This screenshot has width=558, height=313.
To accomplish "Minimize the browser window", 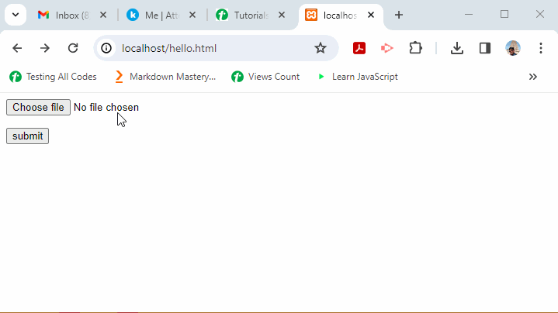I will pos(469,15).
